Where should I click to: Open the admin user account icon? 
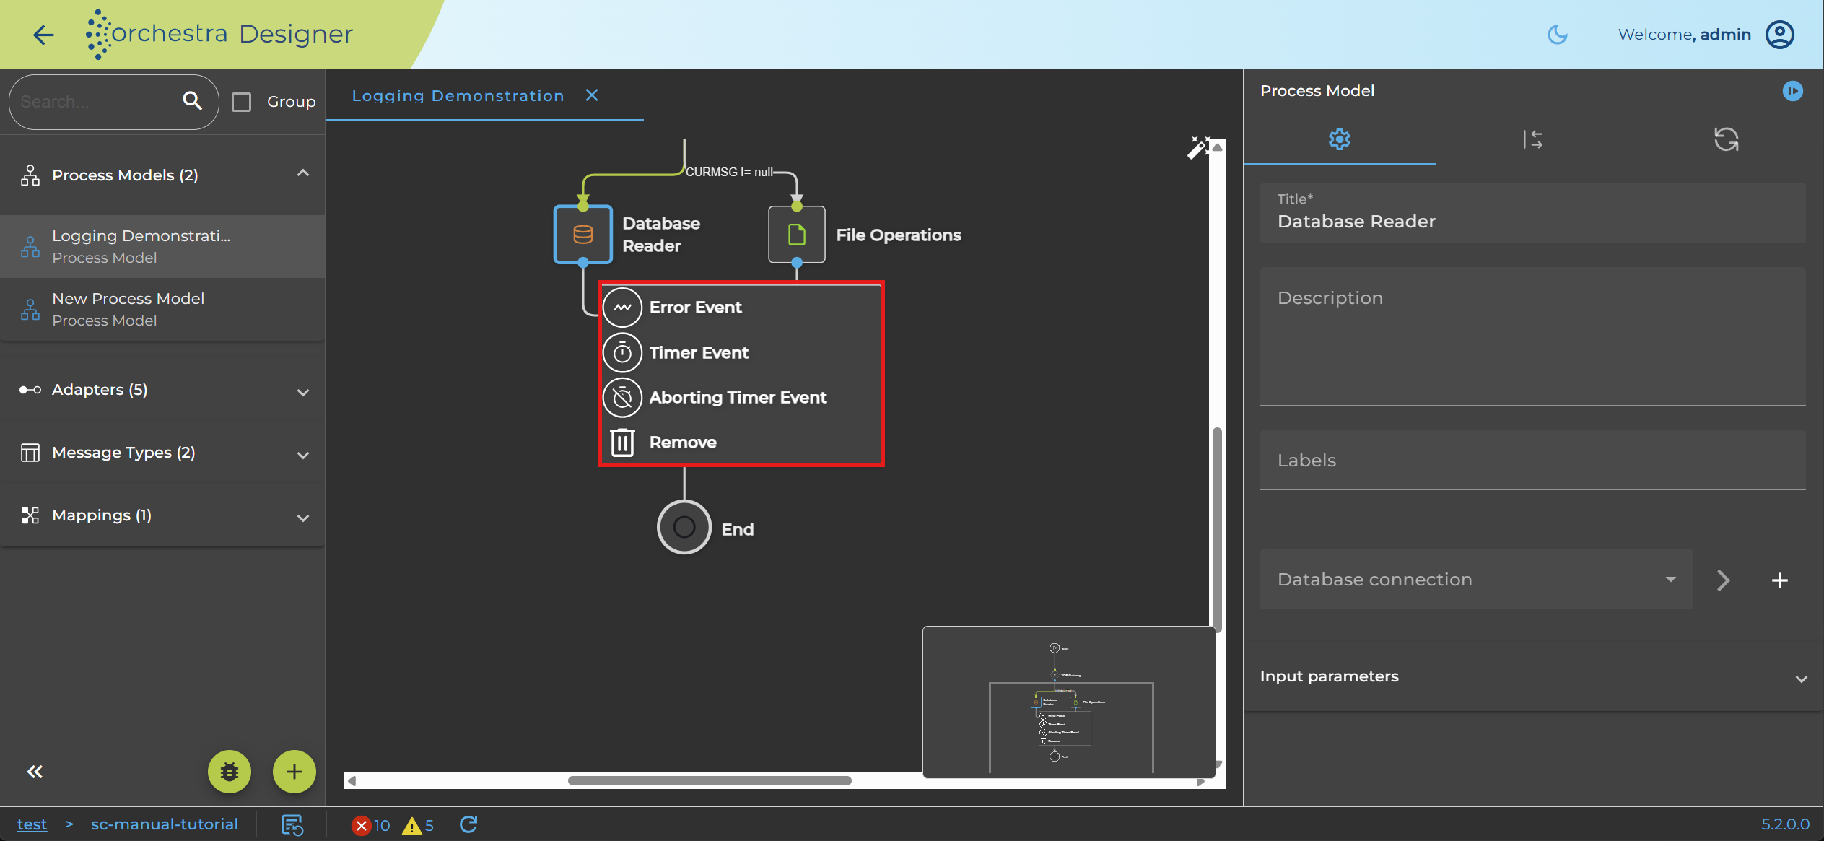(1780, 35)
